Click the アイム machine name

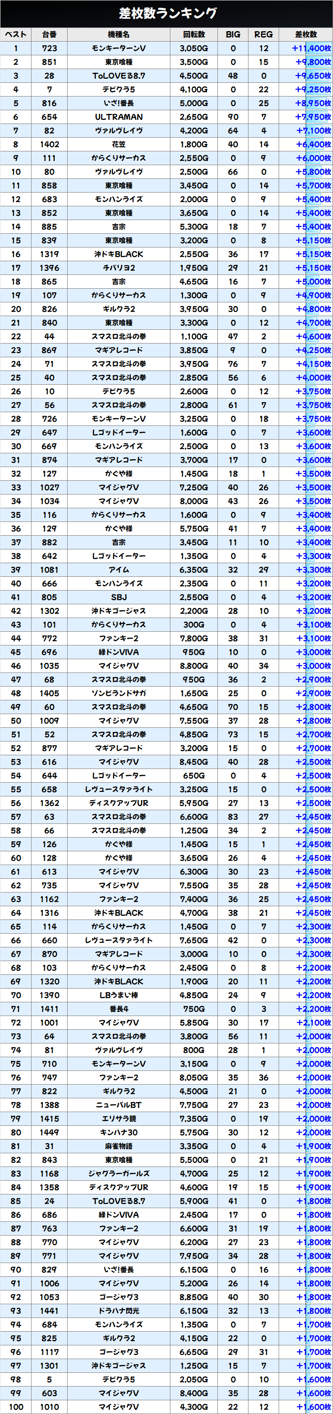[118, 570]
